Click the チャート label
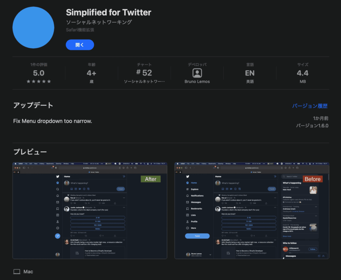Screen dimensions: 341x280 pyautogui.click(x=144, y=65)
